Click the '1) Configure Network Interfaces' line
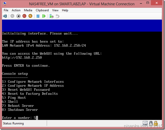The height and width of the screenshot is (130, 165). (33, 82)
